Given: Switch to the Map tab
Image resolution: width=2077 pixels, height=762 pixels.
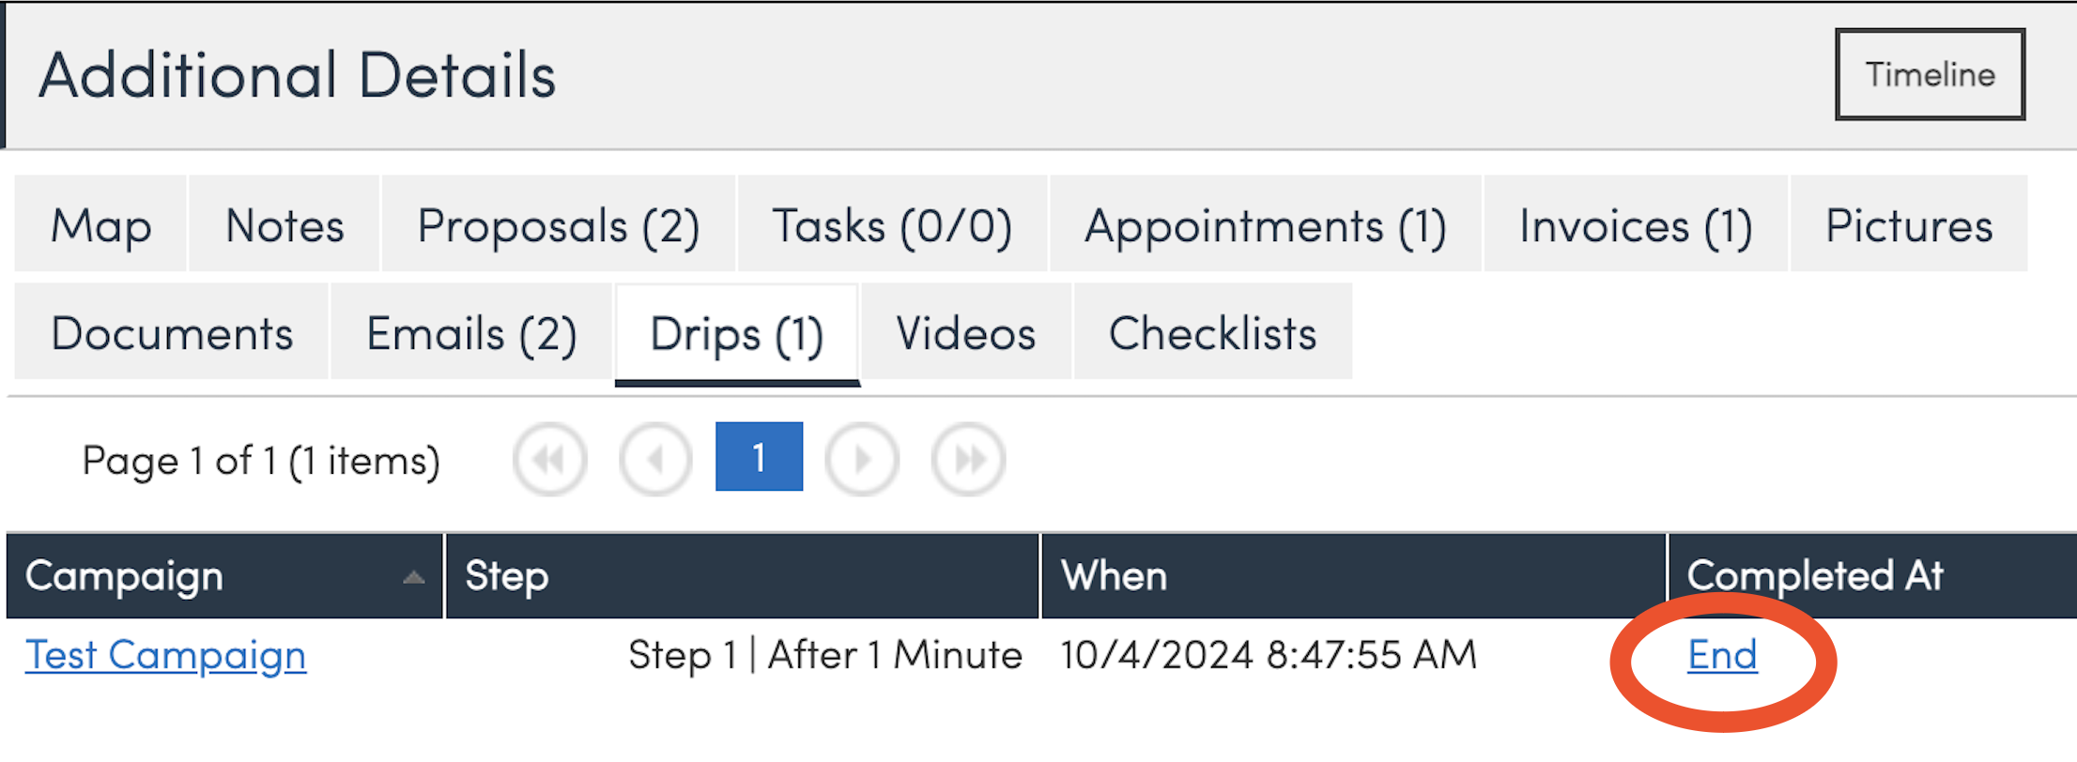Looking at the screenshot, I should point(101,225).
